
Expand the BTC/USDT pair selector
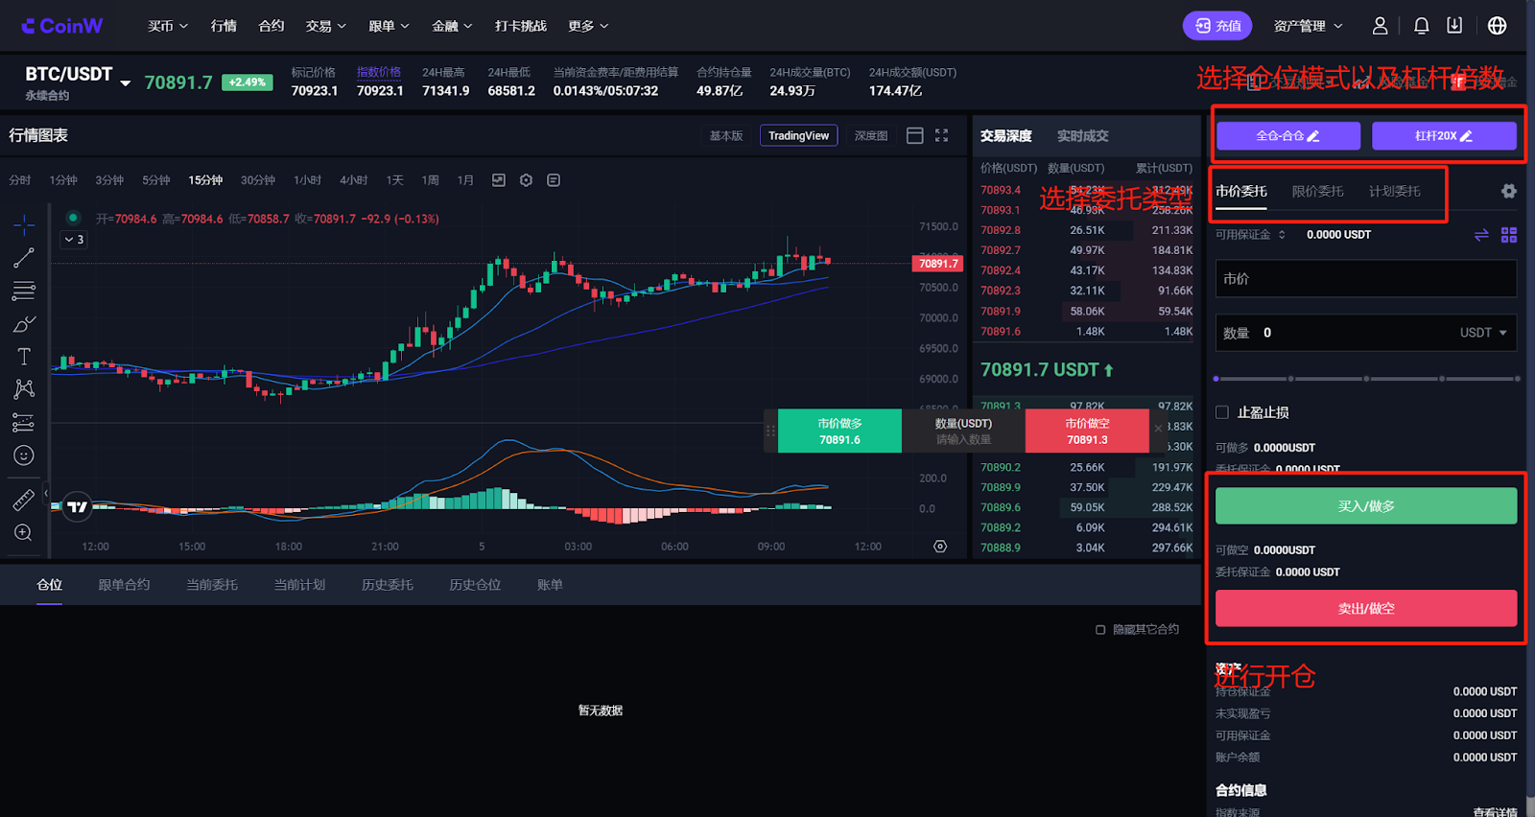tap(126, 83)
